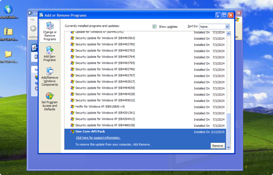Viewport: 273px width, 175px height.
Task: Click the Remove button for One-Core-API Pack
Action: pos(217,146)
